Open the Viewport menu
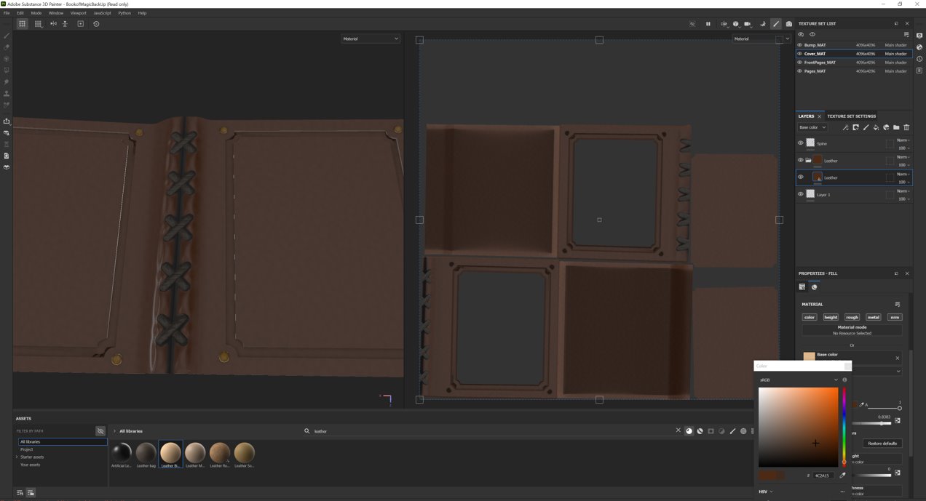 click(x=78, y=13)
